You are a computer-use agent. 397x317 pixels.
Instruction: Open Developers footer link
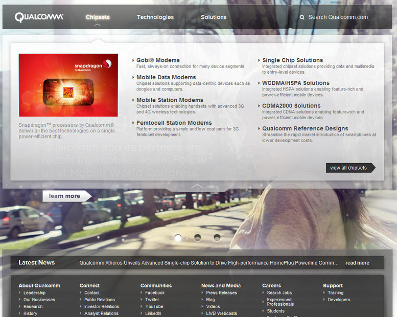tap(339, 300)
